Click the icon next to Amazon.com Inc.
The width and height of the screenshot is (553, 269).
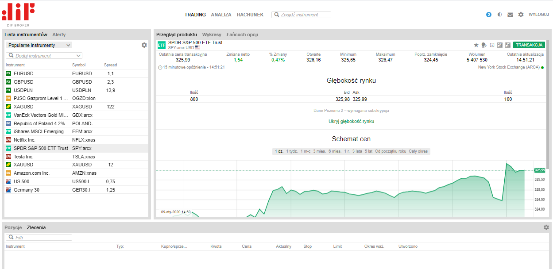8,173
